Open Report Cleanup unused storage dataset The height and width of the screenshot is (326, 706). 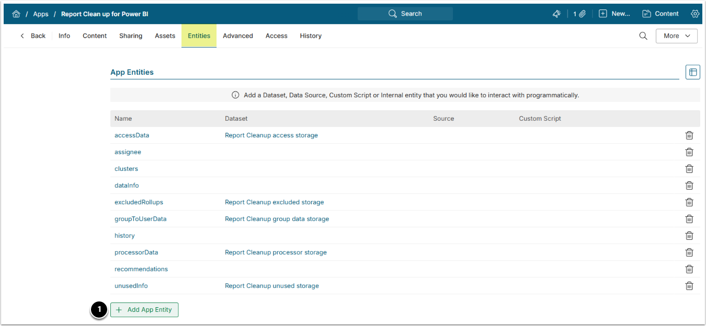point(272,286)
